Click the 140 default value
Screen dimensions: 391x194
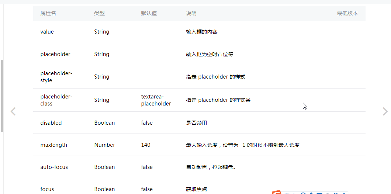[x=146, y=145]
